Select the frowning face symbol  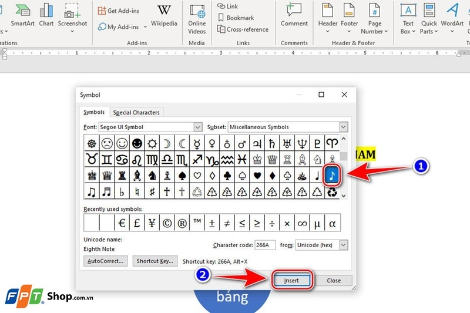pos(107,144)
